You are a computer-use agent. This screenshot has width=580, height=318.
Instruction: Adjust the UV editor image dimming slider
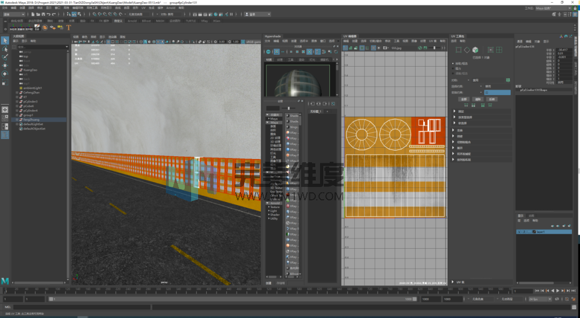[435, 48]
